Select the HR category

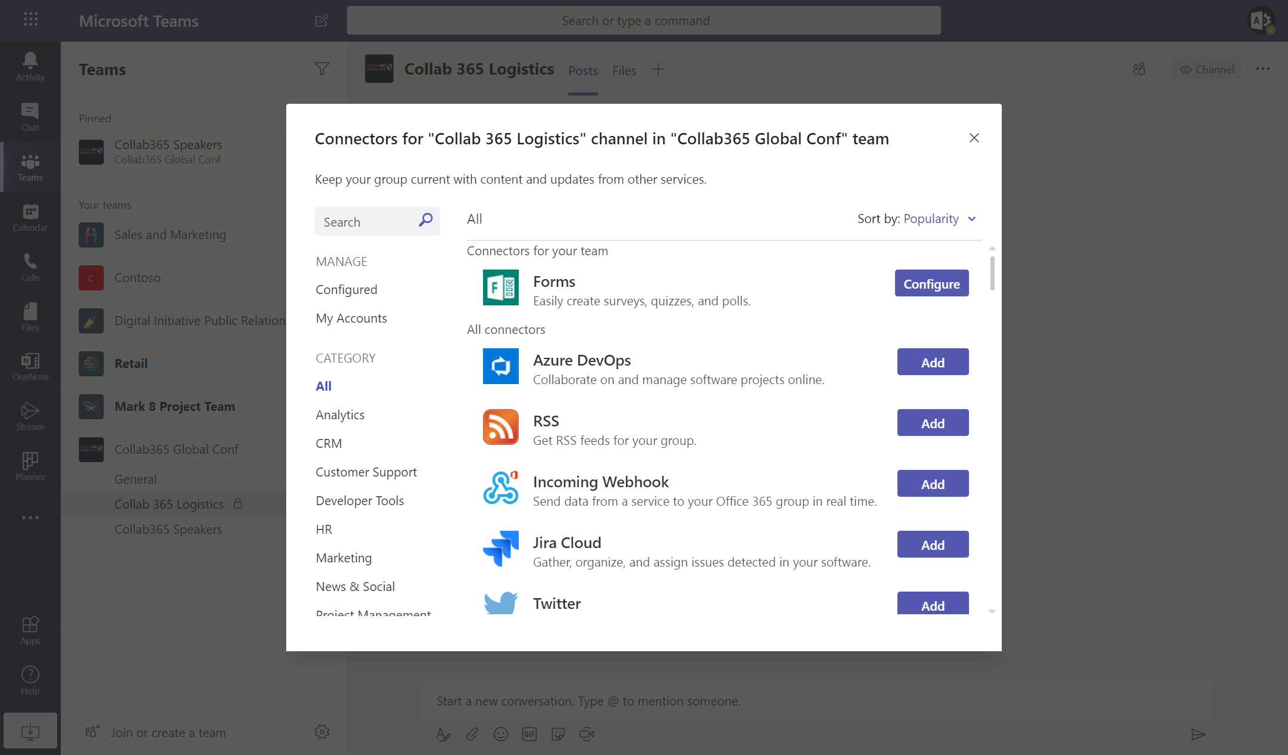324,530
